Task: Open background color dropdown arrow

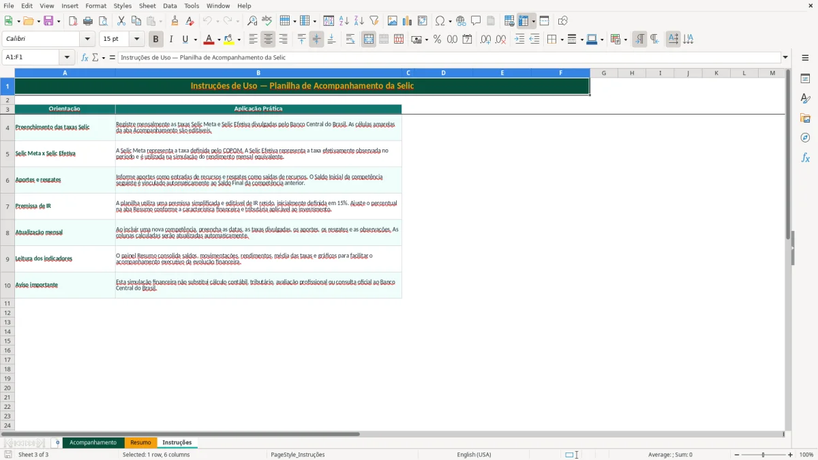Action: 239,40
